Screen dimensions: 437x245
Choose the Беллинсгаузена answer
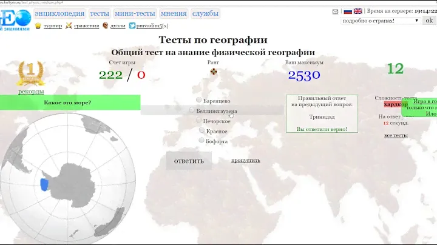192,111
